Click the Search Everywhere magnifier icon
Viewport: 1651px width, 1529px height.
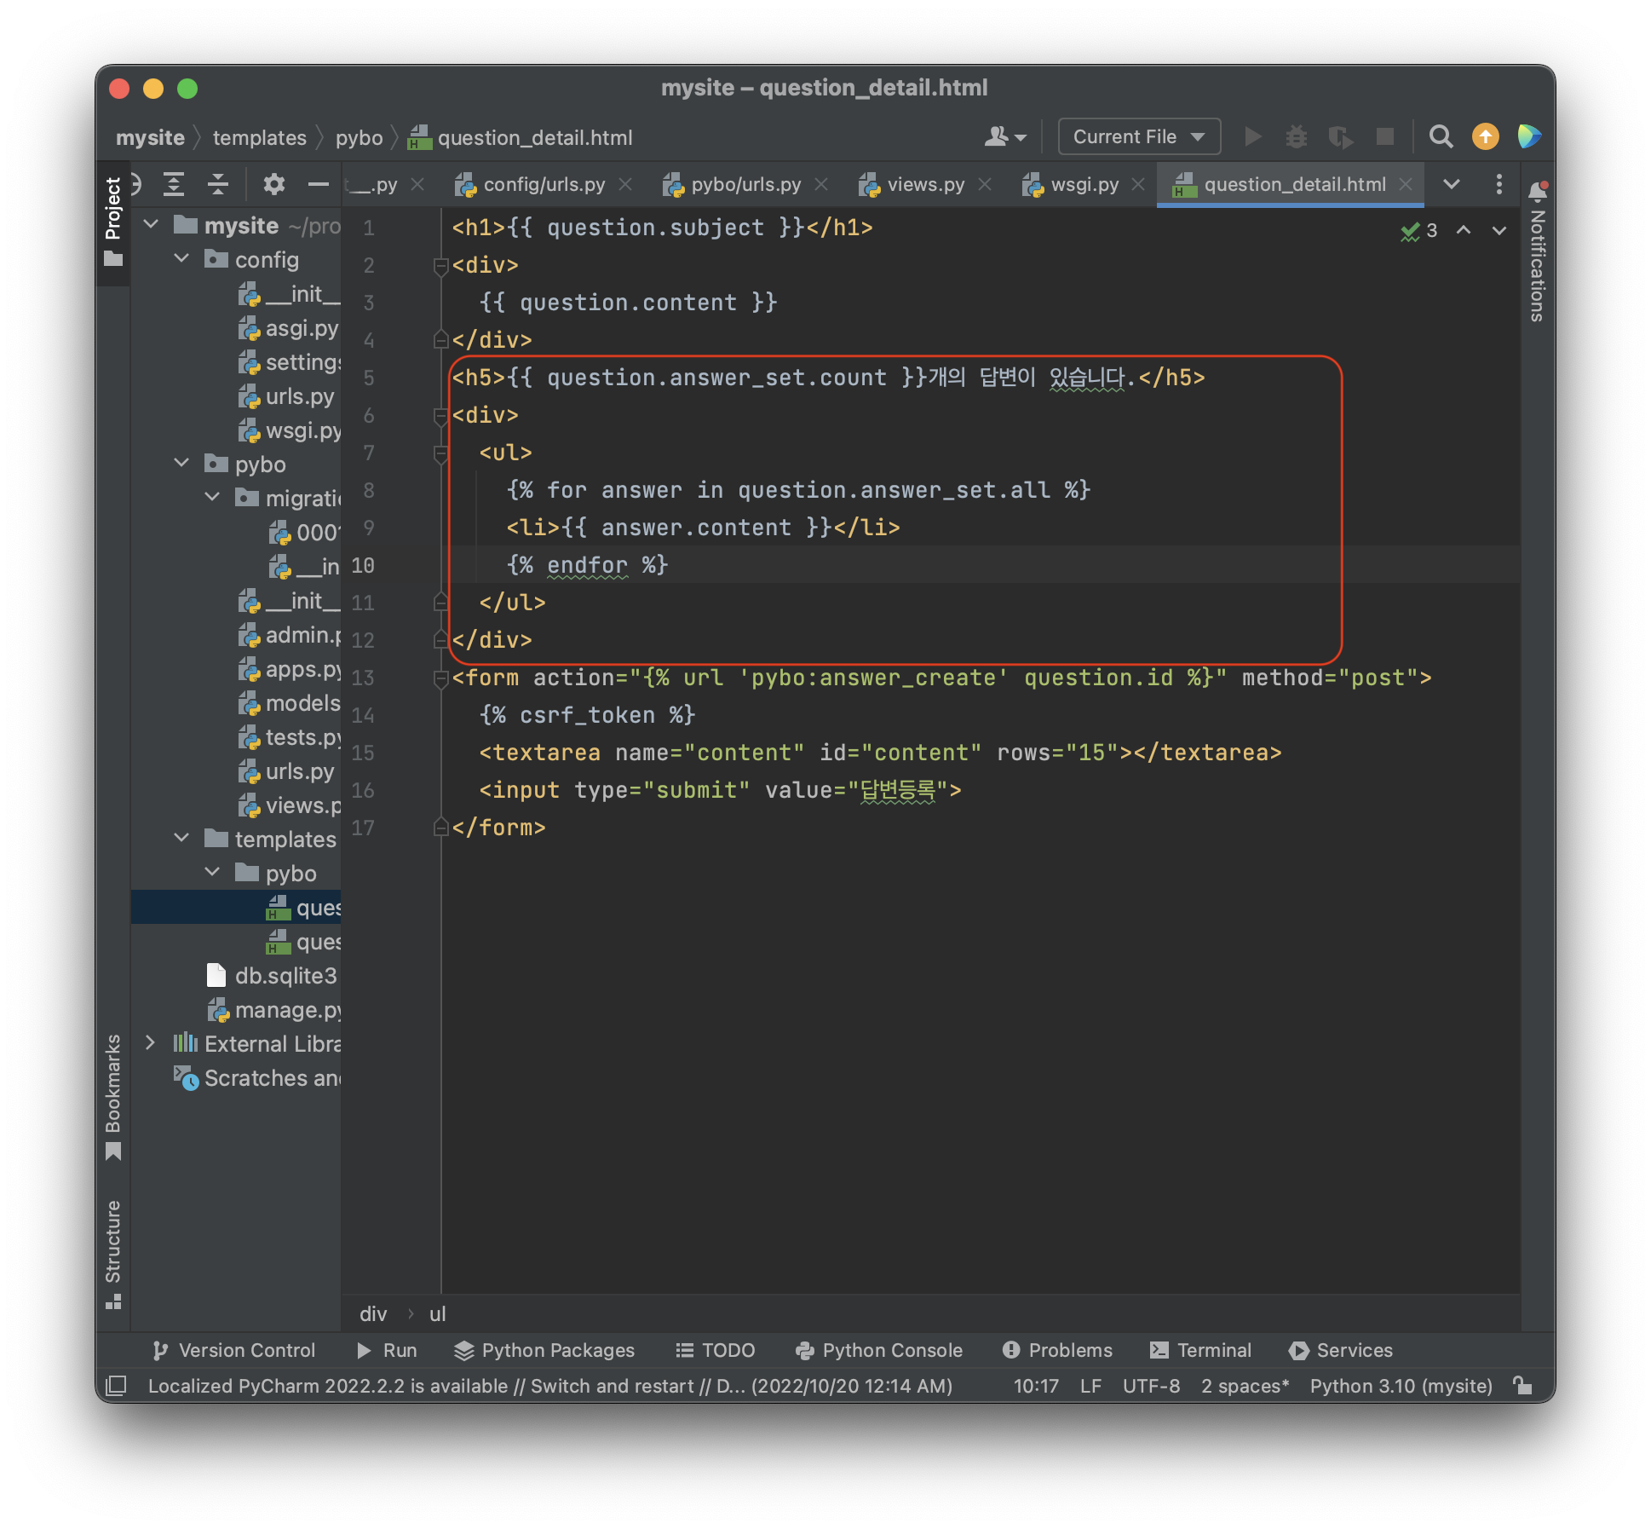click(1441, 136)
